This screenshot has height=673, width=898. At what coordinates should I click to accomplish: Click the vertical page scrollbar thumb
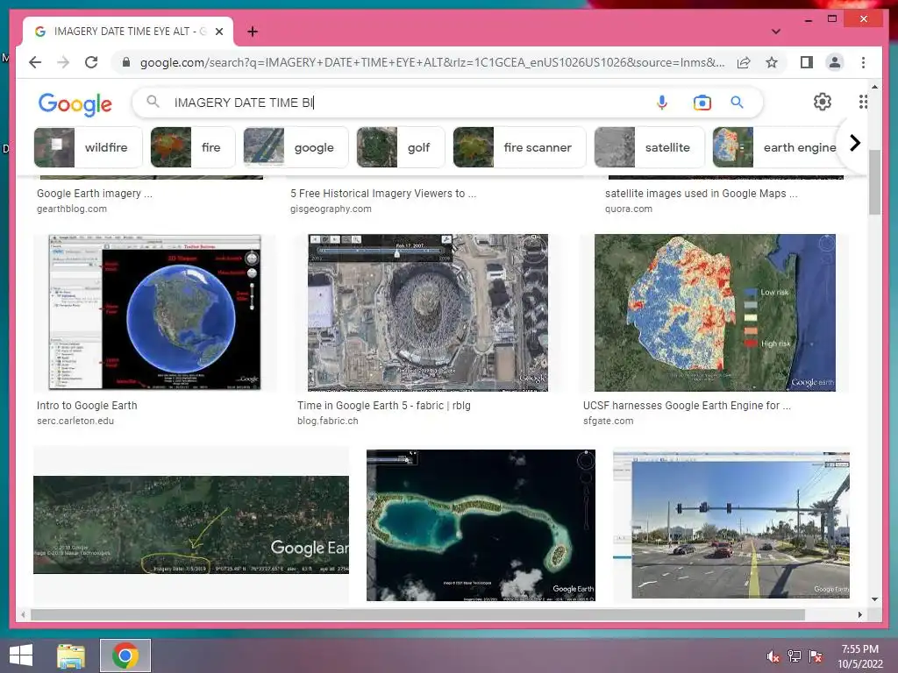click(x=874, y=182)
